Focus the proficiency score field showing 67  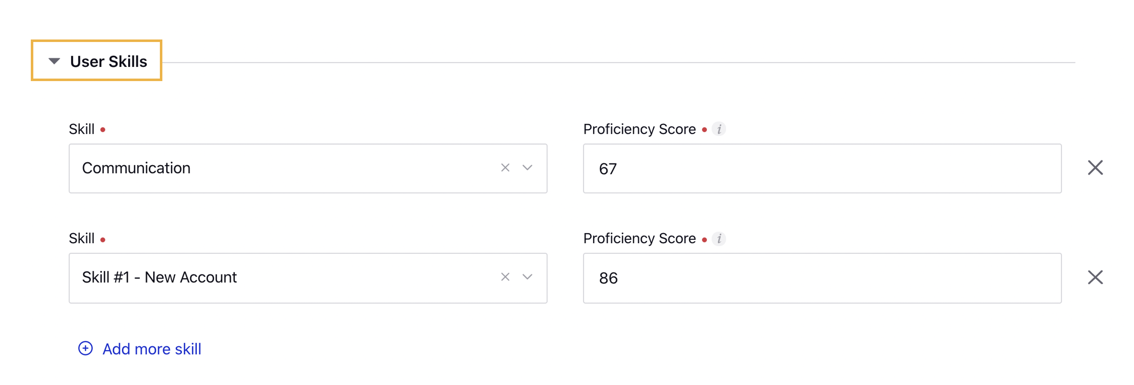coord(822,168)
